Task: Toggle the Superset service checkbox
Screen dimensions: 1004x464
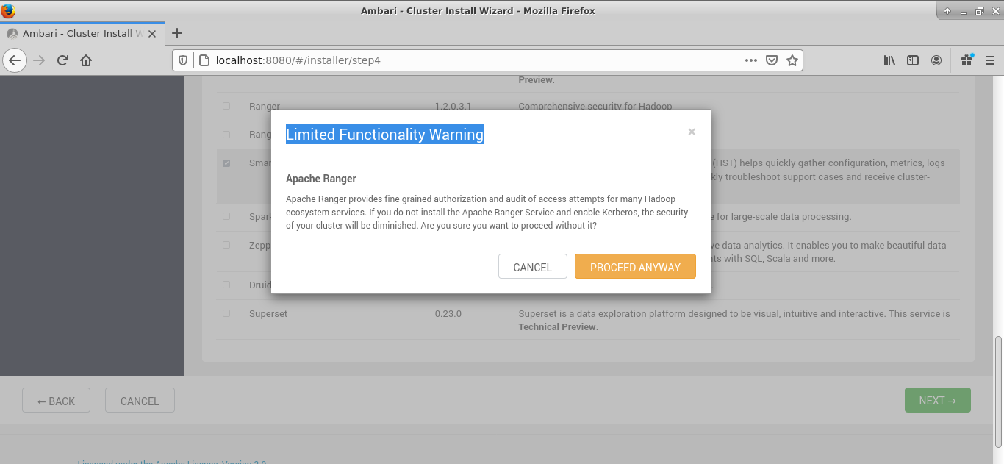Action: 226,313
